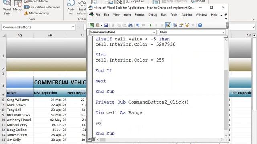Click cell Greg Williams

(x=20, y=100)
